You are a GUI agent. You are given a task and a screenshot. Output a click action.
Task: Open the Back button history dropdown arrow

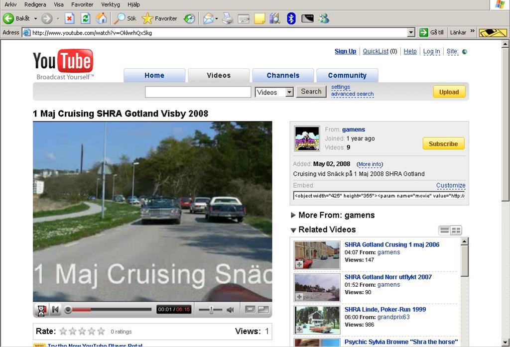coord(35,18)
